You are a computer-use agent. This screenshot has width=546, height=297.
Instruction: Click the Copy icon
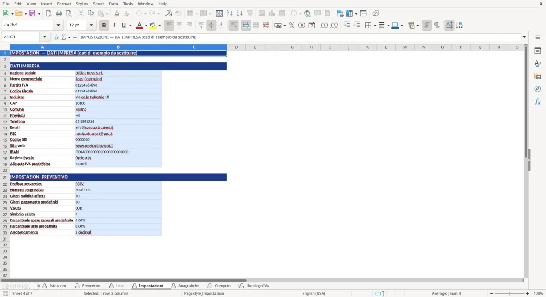coord(91,14)
